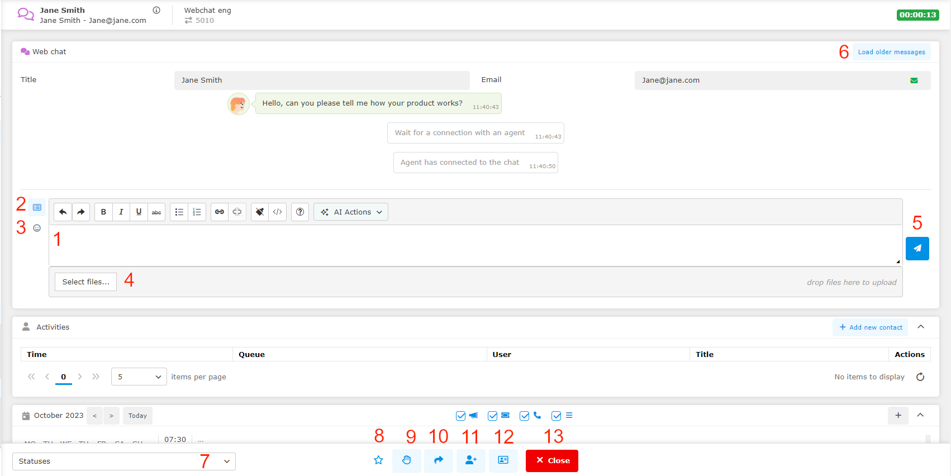Click the send message paper plane button
This screenshot has width=951, height=476.
pyautogui.click(x=917, y=249)
